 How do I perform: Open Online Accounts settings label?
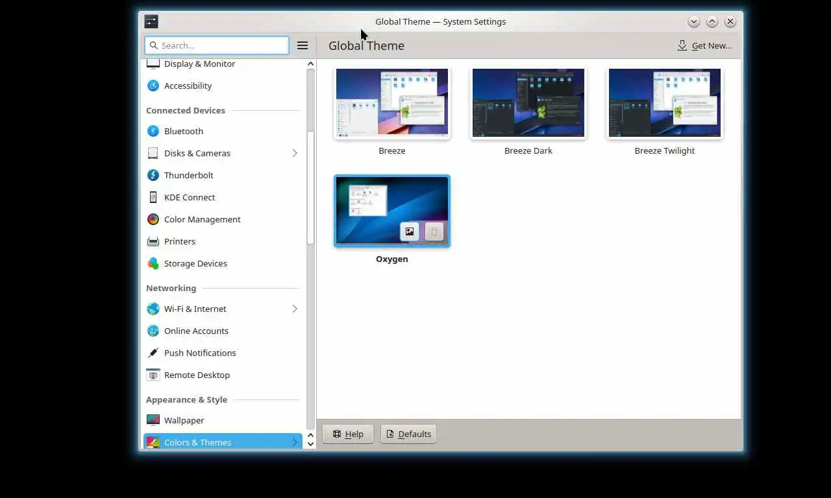pyautogui.click(x=196, y=331)
